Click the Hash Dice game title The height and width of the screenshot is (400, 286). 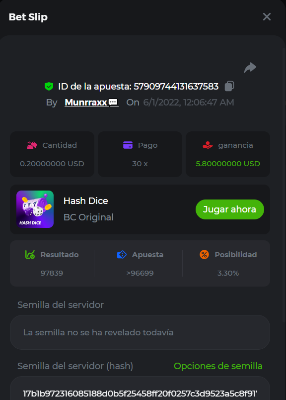click(x=86, y=201)
